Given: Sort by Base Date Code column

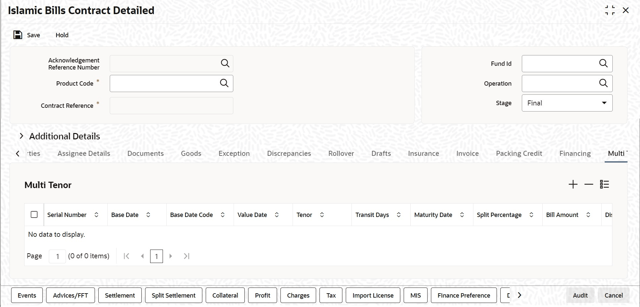Looking at the screenshot, I should tap(223, 215).
